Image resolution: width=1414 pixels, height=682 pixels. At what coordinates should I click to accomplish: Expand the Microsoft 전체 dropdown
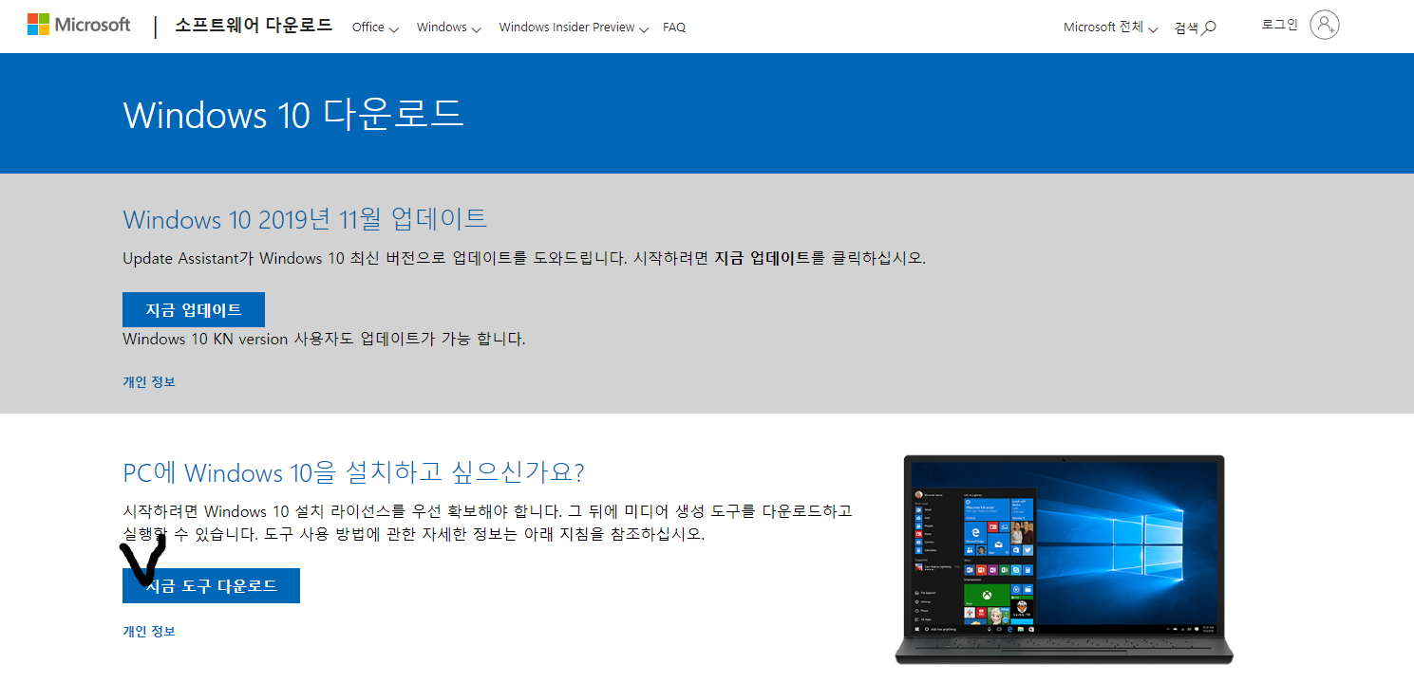point(1110,28)
